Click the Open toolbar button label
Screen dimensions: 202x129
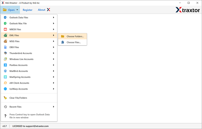click(11, 10)
